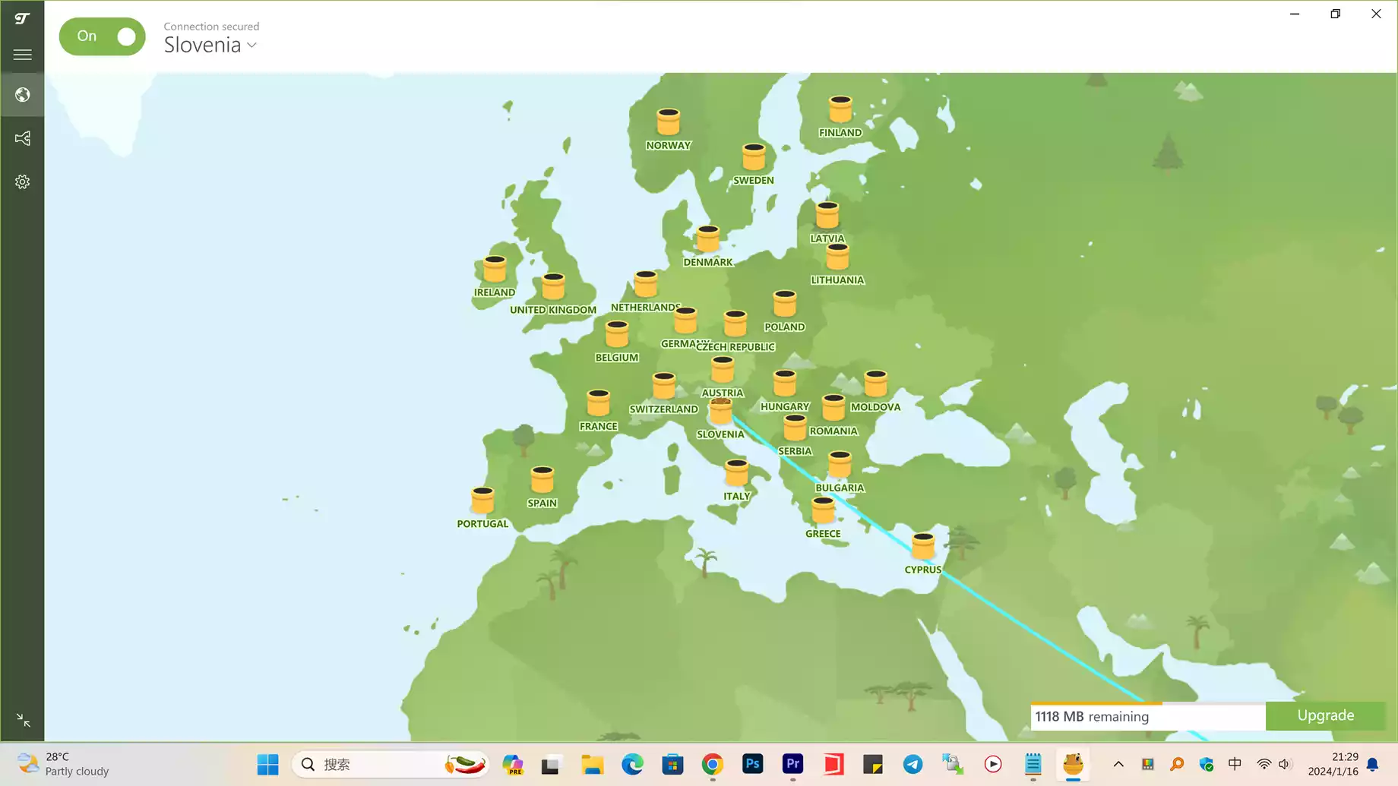Screen dimensions: 1398x786
Task: Expand the system tray hidden icons chevron
Action: 1118,764
